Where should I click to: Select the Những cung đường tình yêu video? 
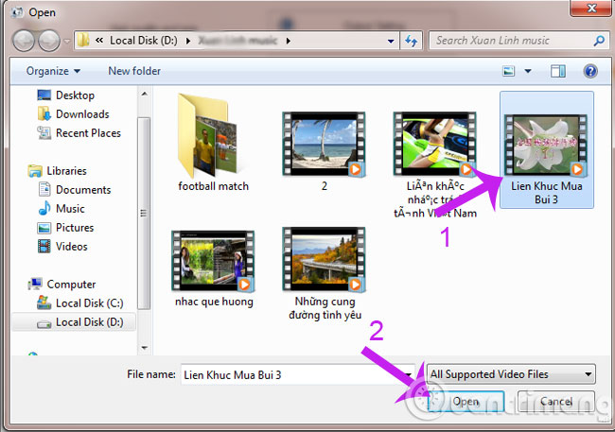tap(325, 274)
